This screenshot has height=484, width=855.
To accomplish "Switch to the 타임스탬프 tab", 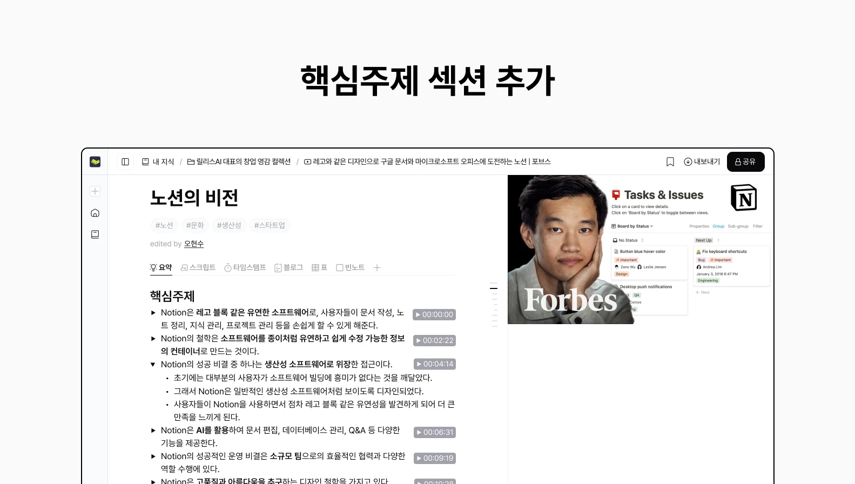I will click(245, 267).
